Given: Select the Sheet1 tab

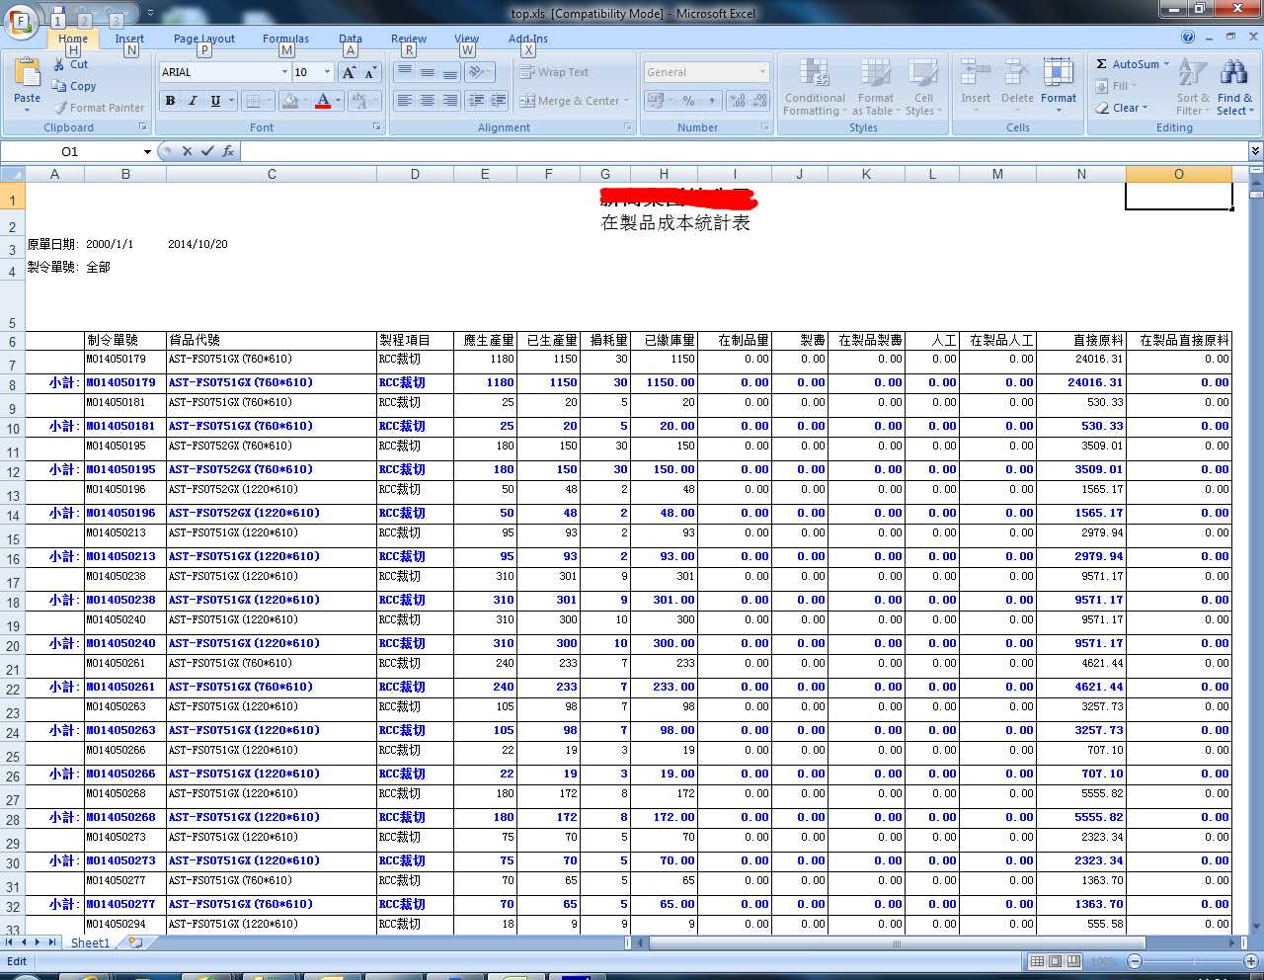Looking at the screenshot, I should point(90,942).
